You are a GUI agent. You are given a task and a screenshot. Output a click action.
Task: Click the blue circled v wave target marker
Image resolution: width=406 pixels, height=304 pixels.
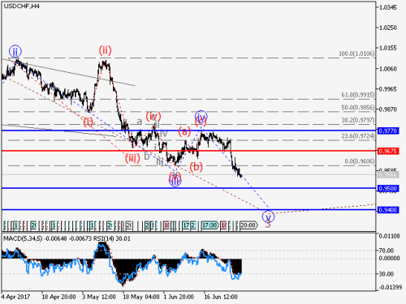pyautogui.click(x=268, y=216)
